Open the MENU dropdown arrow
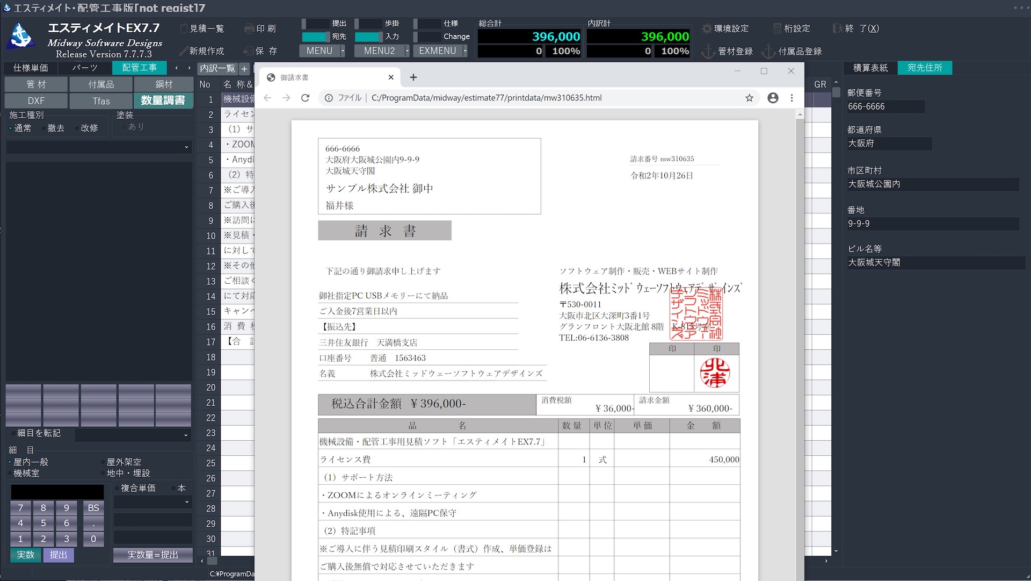Screen dimensions: 1031x581 point(343,51)
